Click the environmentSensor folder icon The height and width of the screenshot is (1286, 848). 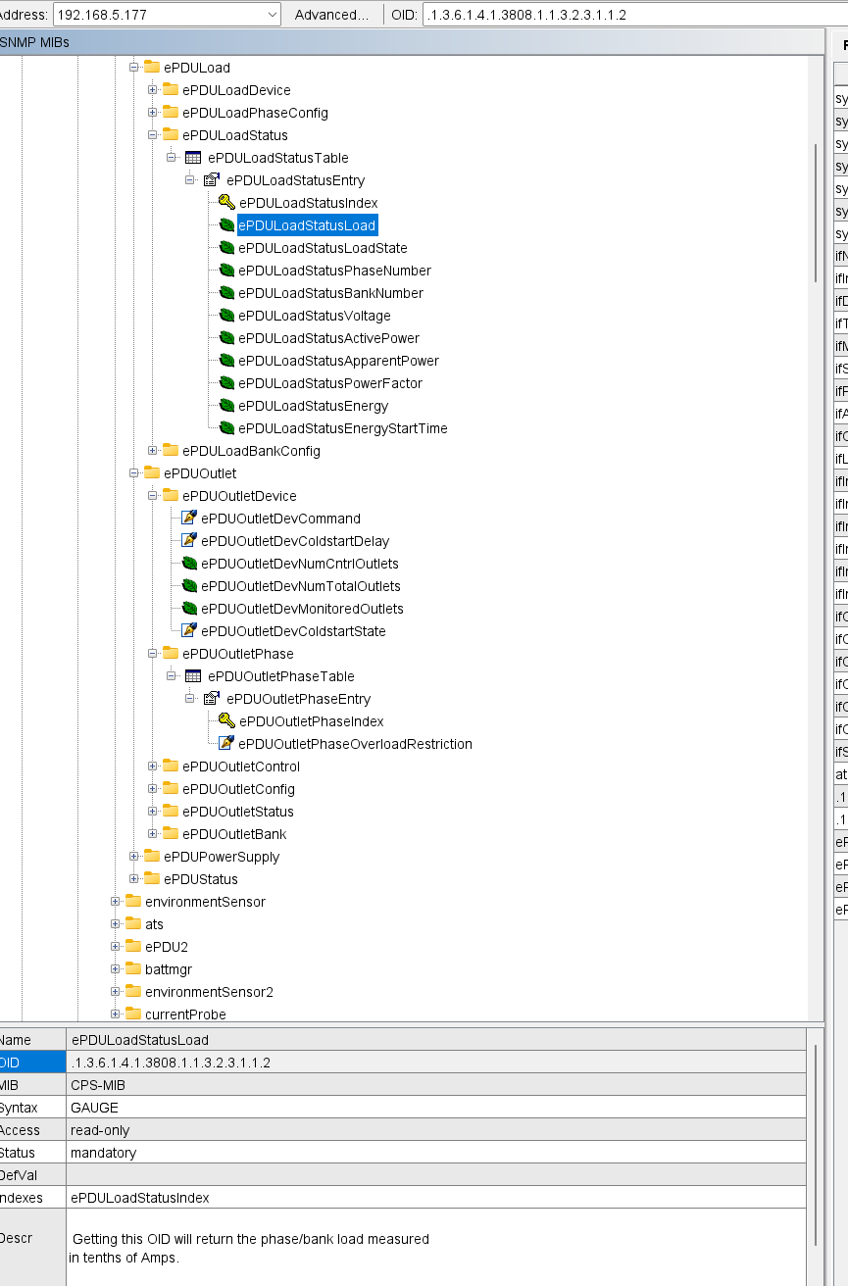[x=133, y=902]
